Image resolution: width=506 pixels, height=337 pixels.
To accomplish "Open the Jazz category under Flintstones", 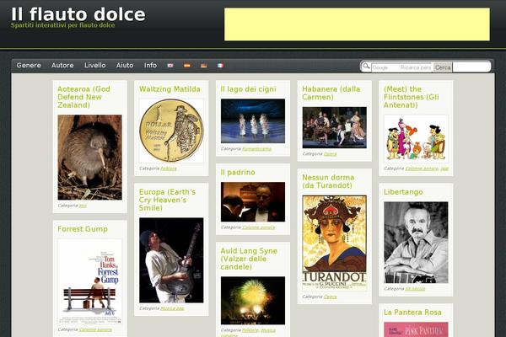I will click(444, 168).
